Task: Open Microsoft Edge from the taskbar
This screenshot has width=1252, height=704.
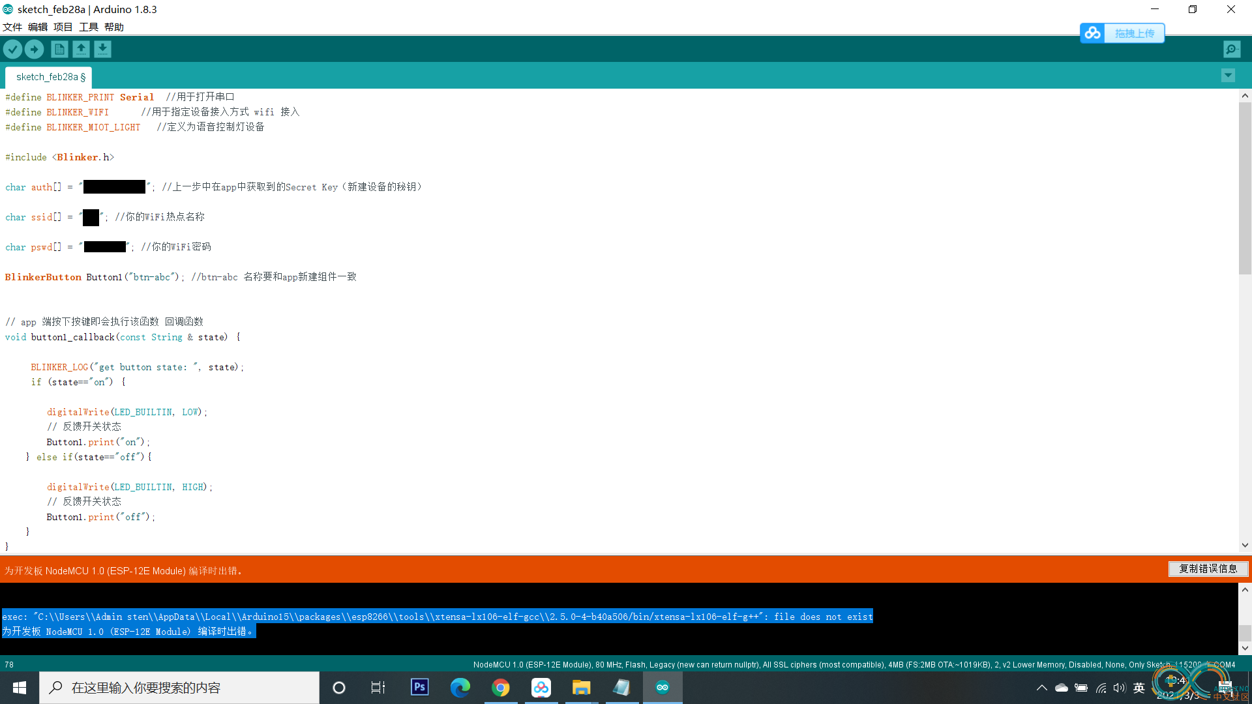Action: pyautogui.click(x=460, y=688)
